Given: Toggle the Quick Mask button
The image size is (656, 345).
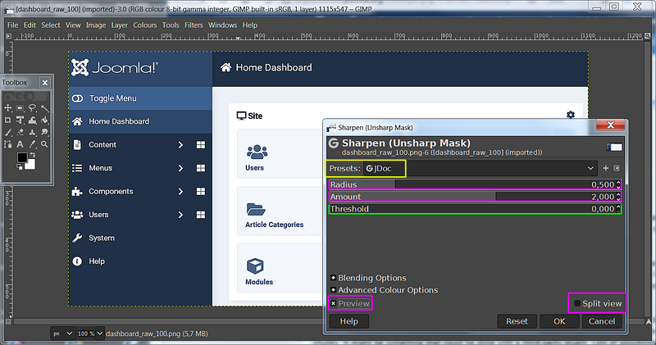Looking at the screenshot, I should (x=8, y=321).
